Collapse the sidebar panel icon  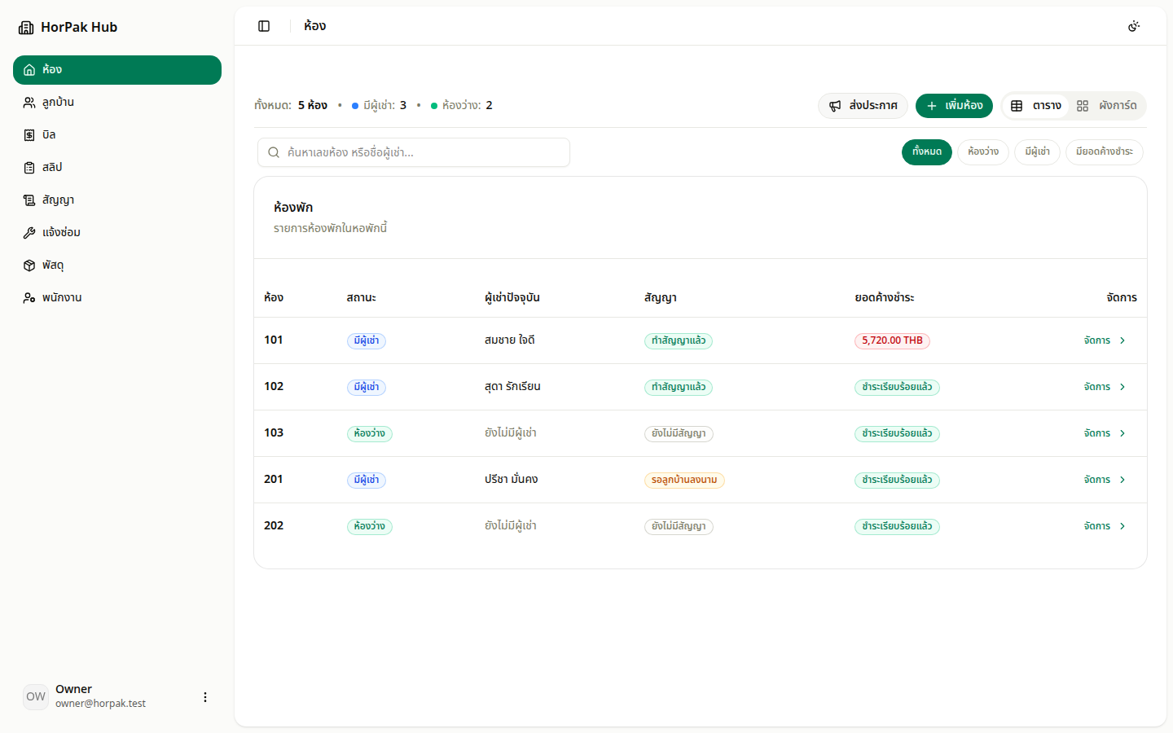tap(264, 26)
